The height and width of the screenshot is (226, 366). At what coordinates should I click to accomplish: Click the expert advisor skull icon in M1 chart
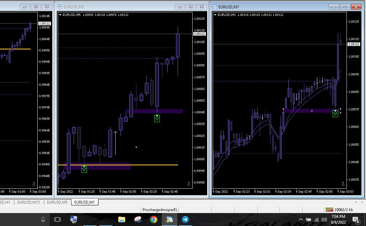point(343,184)
